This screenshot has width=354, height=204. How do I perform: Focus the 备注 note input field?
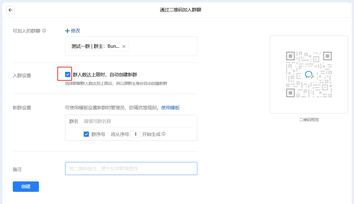point(131,168)
